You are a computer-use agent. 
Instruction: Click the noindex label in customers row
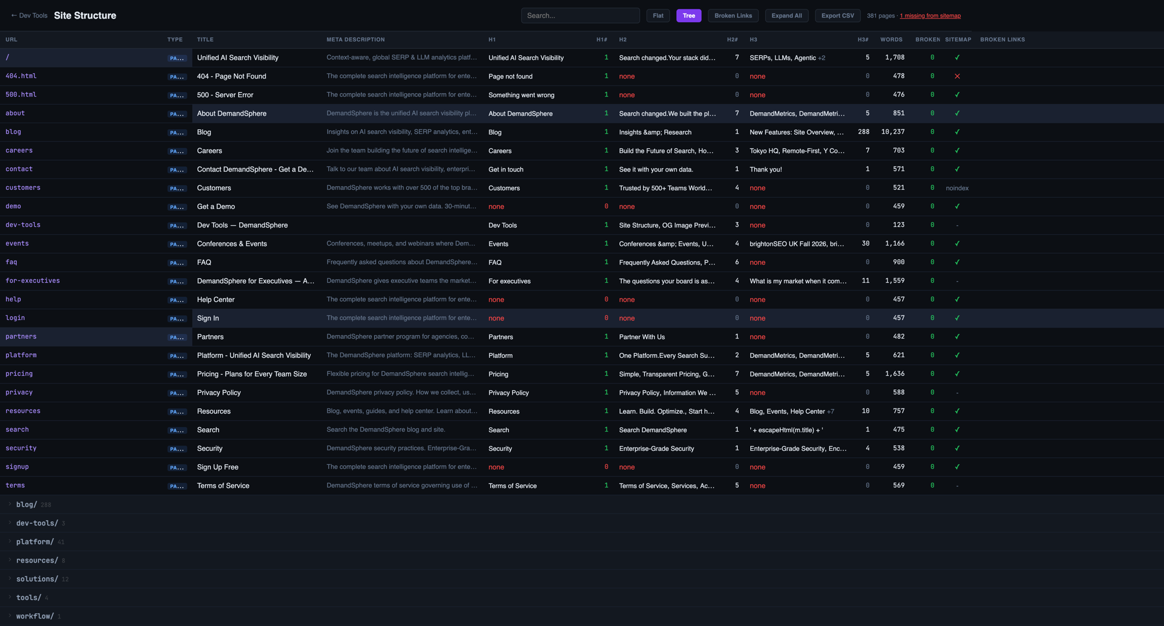click(957, 188)
